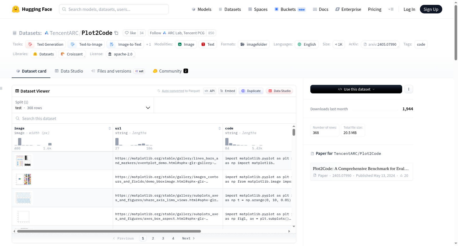The image size is (458, 246).
Task: Open the eventplot demo image thumbnail
Action: point(23,161)
